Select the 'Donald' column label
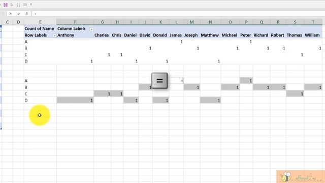Image resolution: width=325 pixels, height=183 pixels. coord(160,35)
